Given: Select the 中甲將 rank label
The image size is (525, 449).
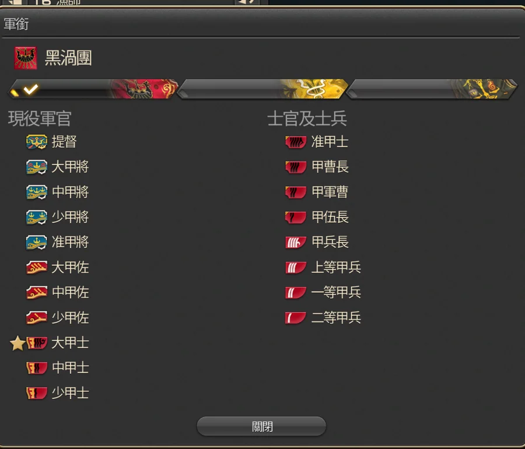Looking at the screenshot, I should click(71, 192).
